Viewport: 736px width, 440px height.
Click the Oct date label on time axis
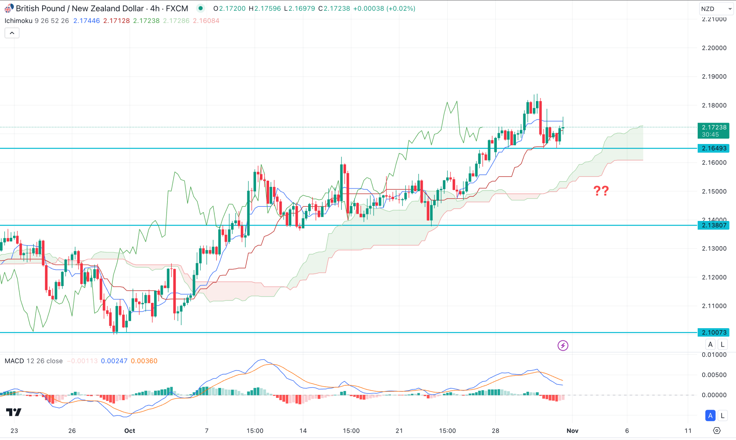pos(130,431)
